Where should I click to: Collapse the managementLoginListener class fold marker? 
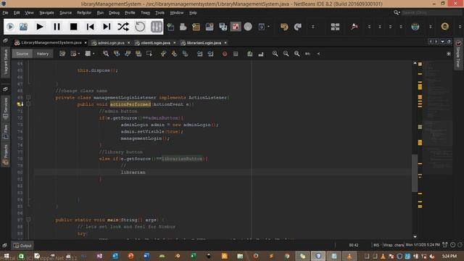(28, 97)
